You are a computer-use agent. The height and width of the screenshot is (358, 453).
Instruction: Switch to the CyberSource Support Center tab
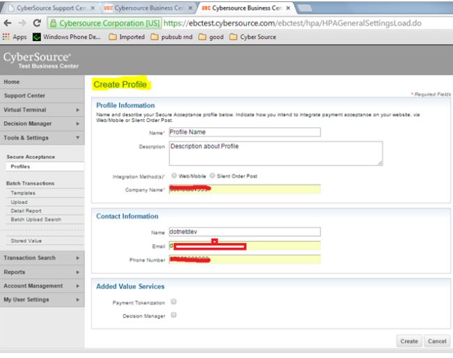pos(51,8)
